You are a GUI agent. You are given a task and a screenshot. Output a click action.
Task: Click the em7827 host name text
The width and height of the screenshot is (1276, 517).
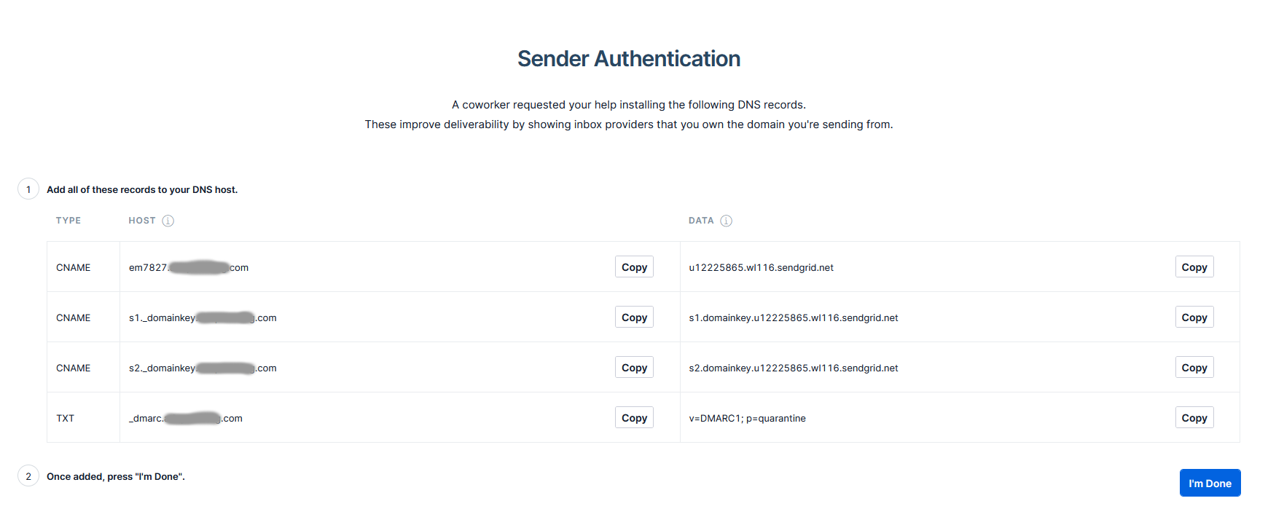188,268
